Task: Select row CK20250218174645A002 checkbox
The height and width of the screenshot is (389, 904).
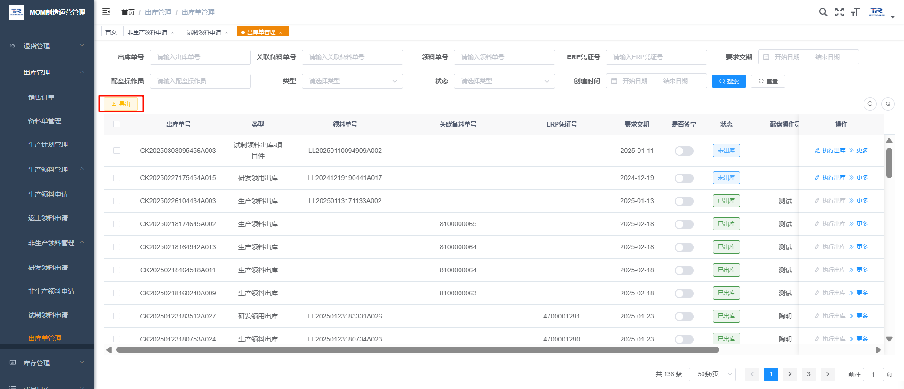Action: (117, 224)
